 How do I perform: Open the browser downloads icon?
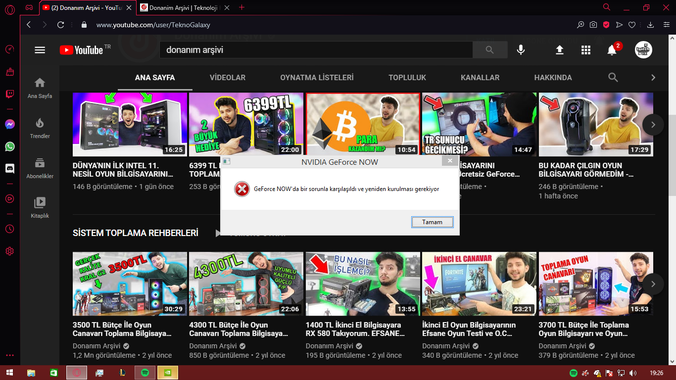tap(651, 25)
